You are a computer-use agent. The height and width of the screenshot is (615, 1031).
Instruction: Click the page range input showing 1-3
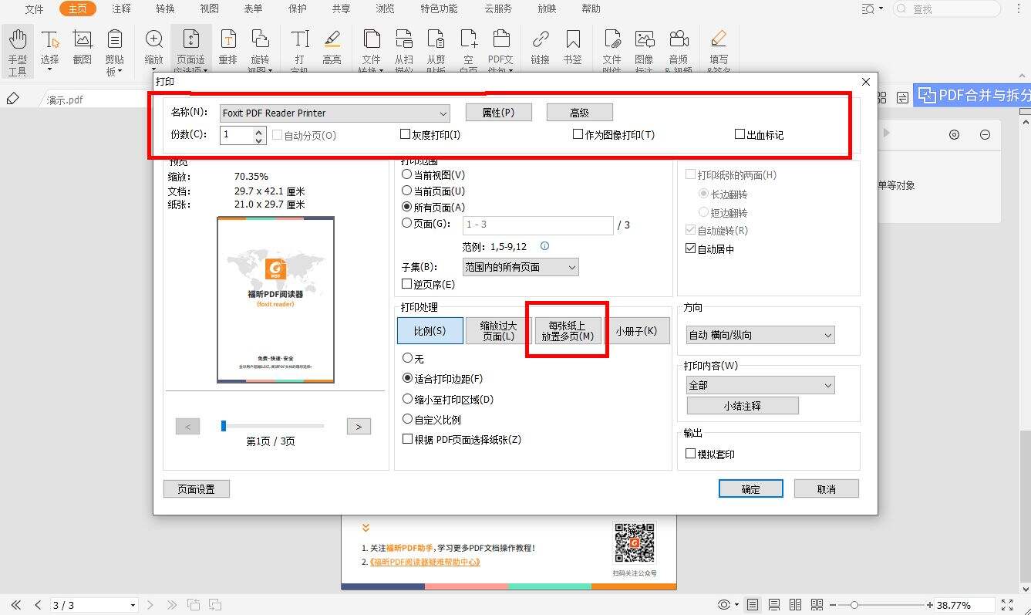pos(537,225)
